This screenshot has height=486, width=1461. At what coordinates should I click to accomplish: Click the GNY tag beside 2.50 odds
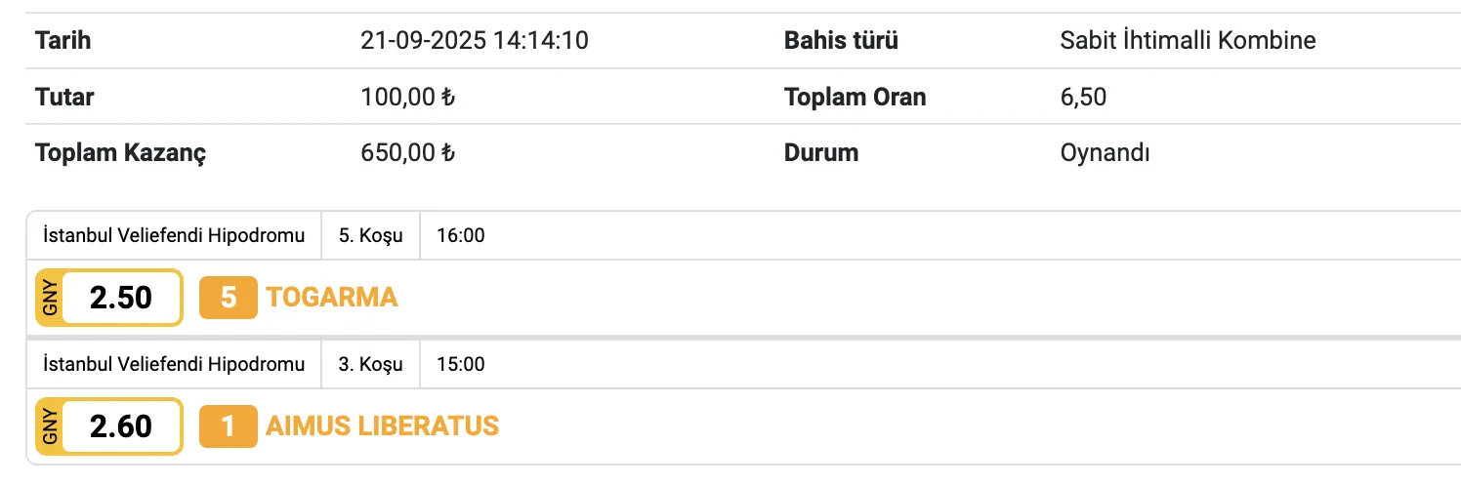[50, 297]
